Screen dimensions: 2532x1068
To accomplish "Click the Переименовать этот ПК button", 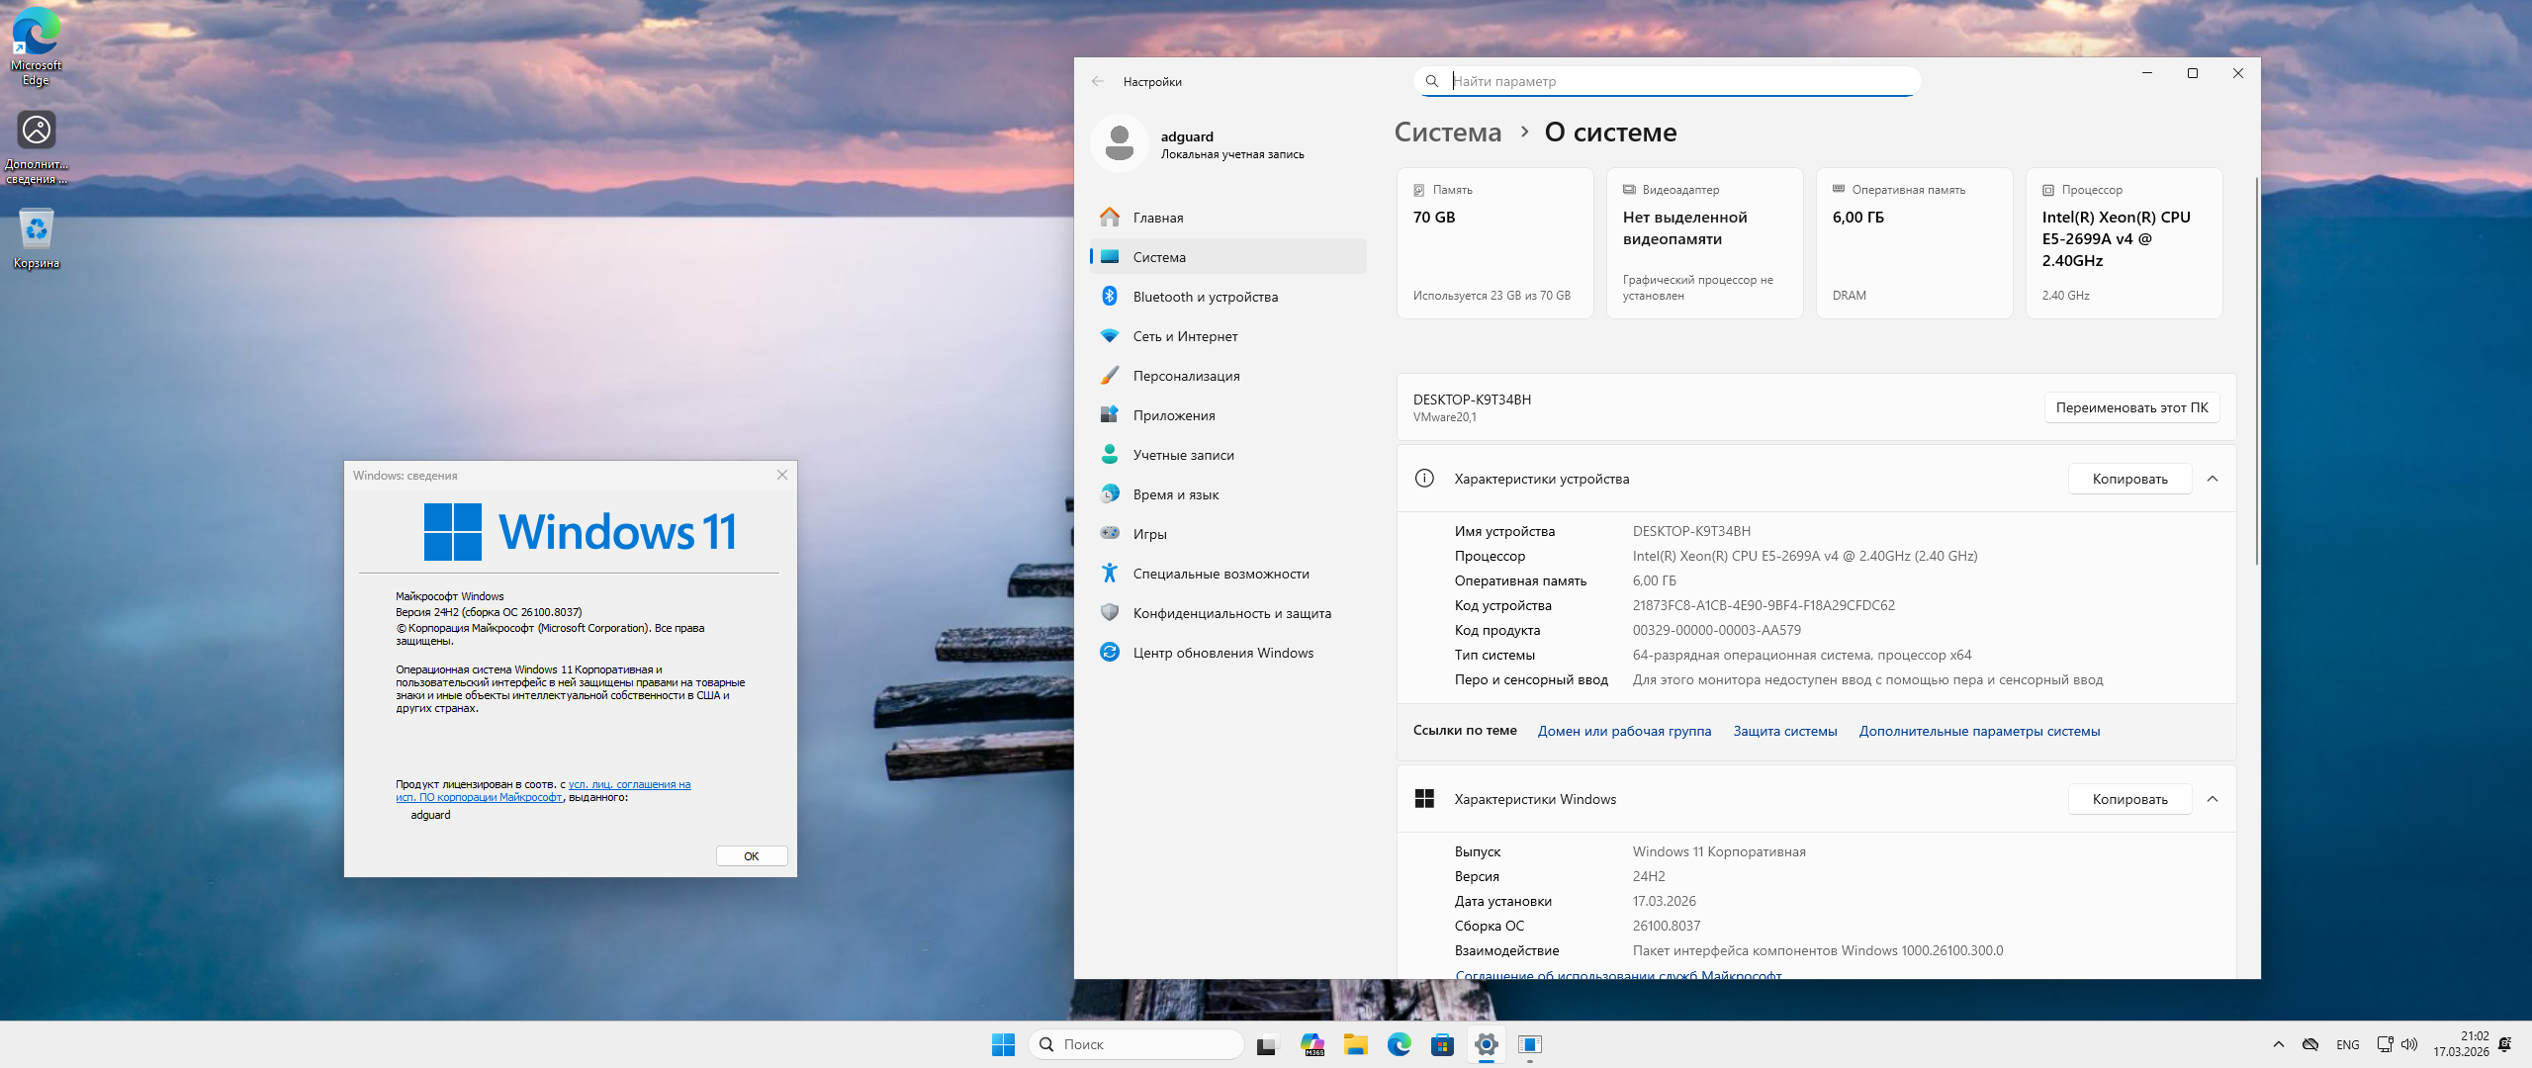I will pos(2131,407).
